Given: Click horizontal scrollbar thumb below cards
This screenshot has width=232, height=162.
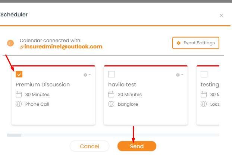Looking at the screenshot, I should (14, 135).
